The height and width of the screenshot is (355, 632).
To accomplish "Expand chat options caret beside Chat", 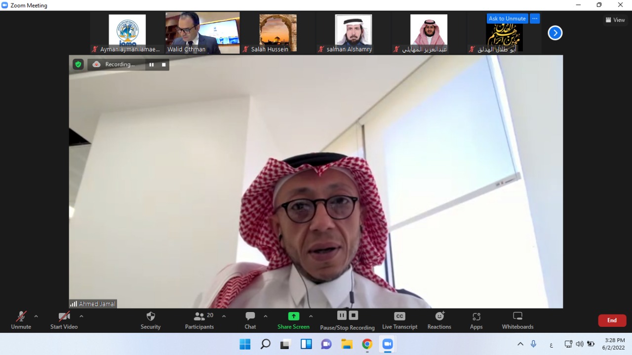I will [x=265, y=316].
